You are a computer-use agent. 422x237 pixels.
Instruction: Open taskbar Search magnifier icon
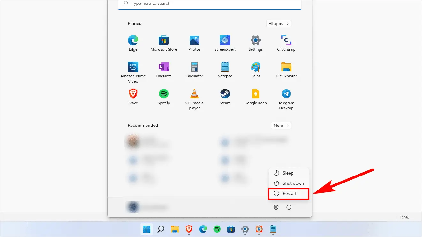pos(161,229)
